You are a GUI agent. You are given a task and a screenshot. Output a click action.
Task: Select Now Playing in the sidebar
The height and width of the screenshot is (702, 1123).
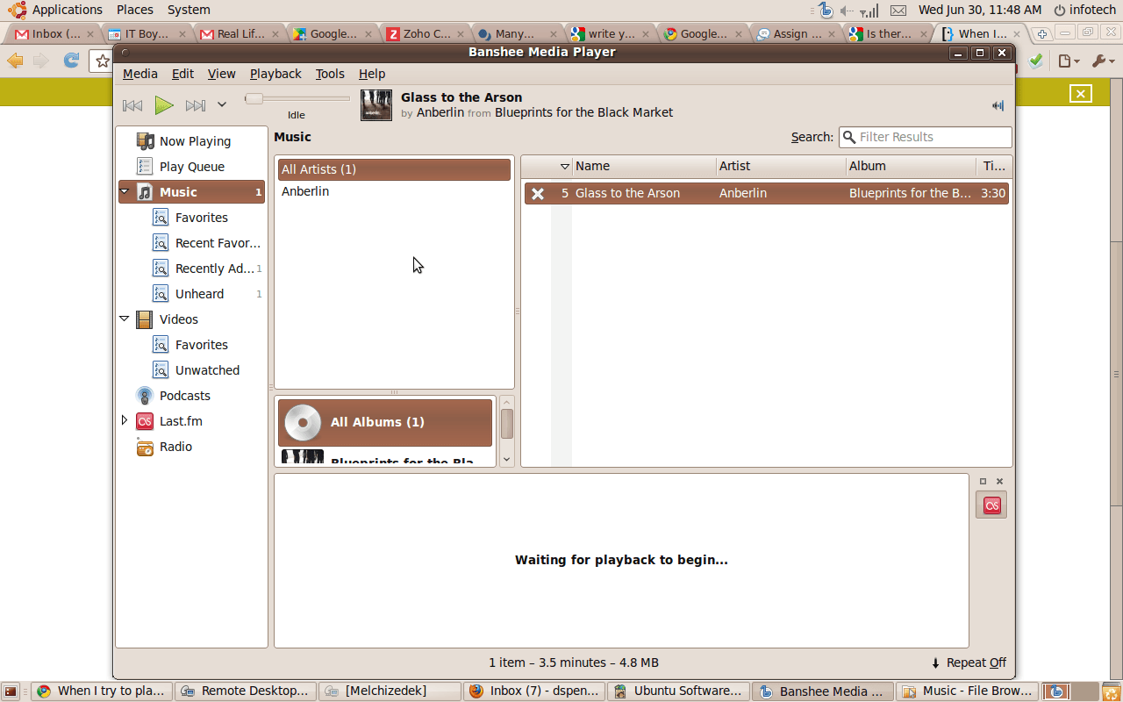(x=192, y=141)
